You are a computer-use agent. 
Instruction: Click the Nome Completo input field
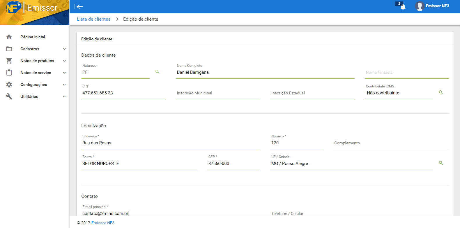click(265, 73)
